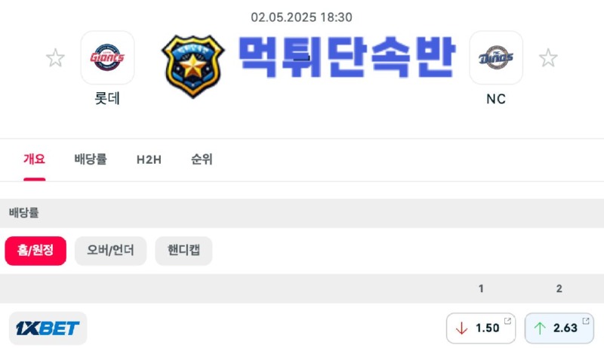Click the green up arrow odds indicator

pyautogui.click(x=540, y=328)
